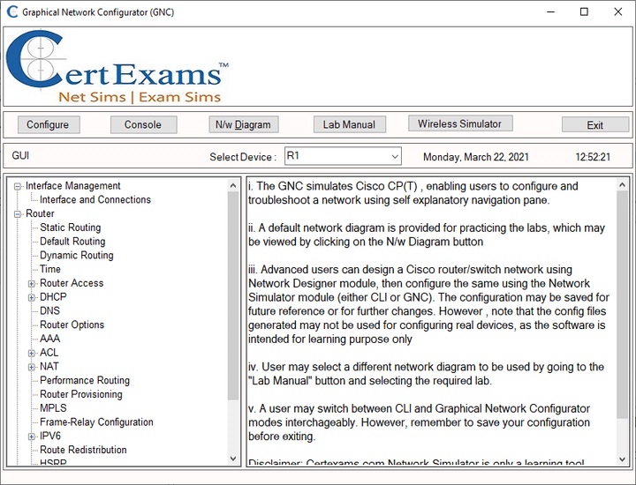Click 'The GNC simulates Cisco CP(T)' paragraph
This screenshot has width=636, height=485.
coord(413,193)
